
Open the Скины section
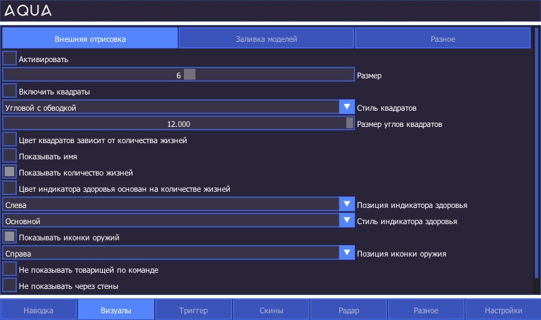coord(271,310)
